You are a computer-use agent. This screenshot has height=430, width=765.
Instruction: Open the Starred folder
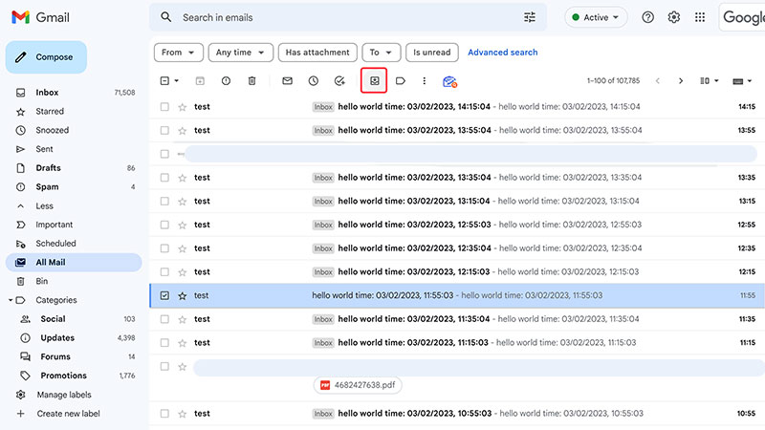tap(74, 112)
